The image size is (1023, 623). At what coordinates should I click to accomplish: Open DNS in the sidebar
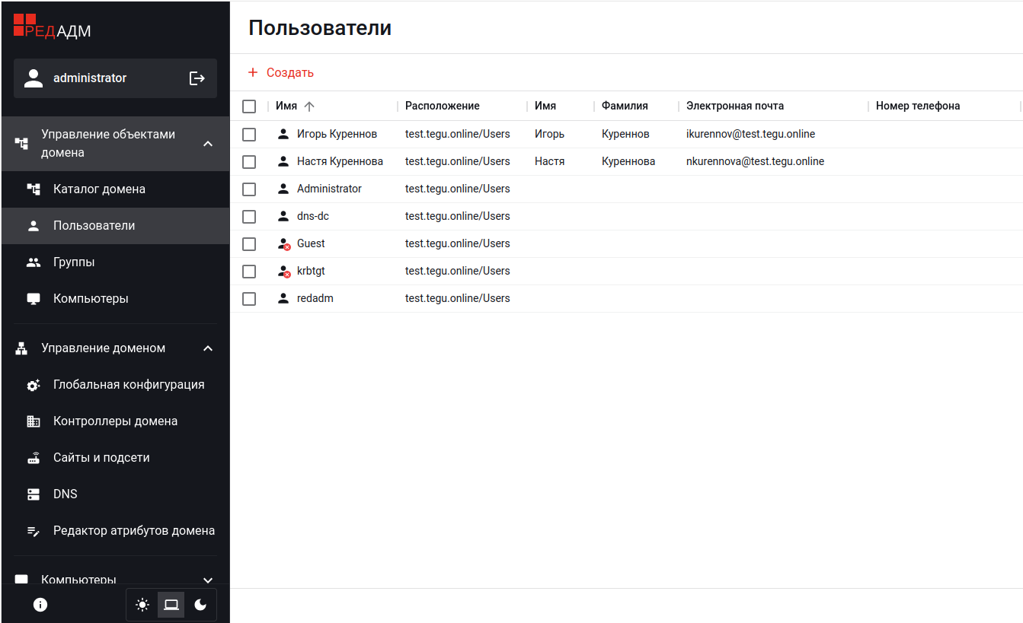click(66, 494)
